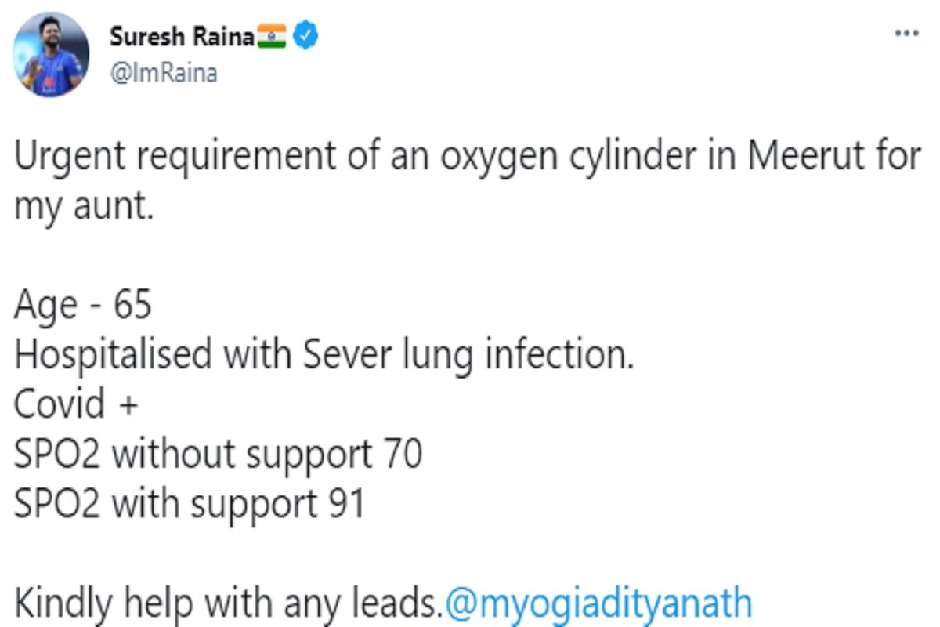Click the word 'Hospitalised' in the tweet
940x627 pixels.
click(x=113, y=357)
